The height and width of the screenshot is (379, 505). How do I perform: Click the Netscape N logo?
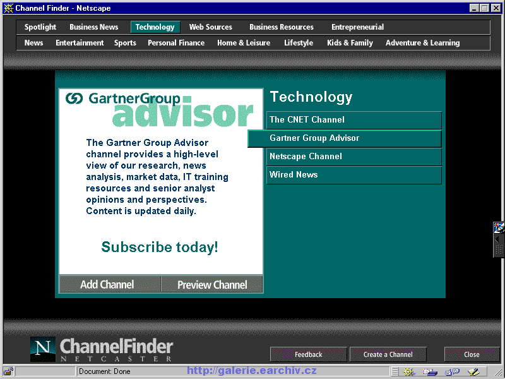point(42,349)
